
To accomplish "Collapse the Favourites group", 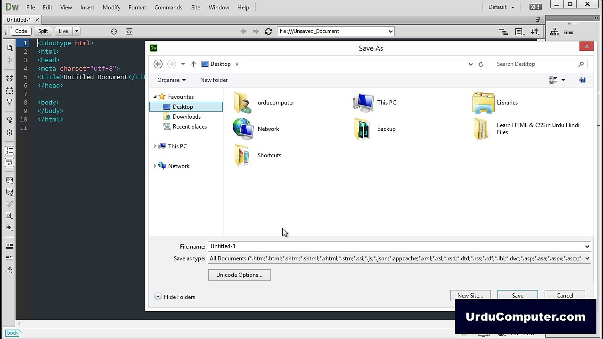I will tap(155, 97).
